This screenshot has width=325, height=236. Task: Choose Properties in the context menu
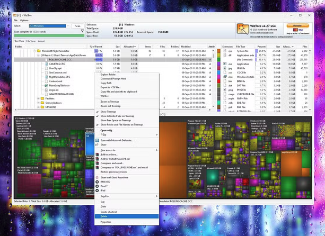tap(127, 222)
